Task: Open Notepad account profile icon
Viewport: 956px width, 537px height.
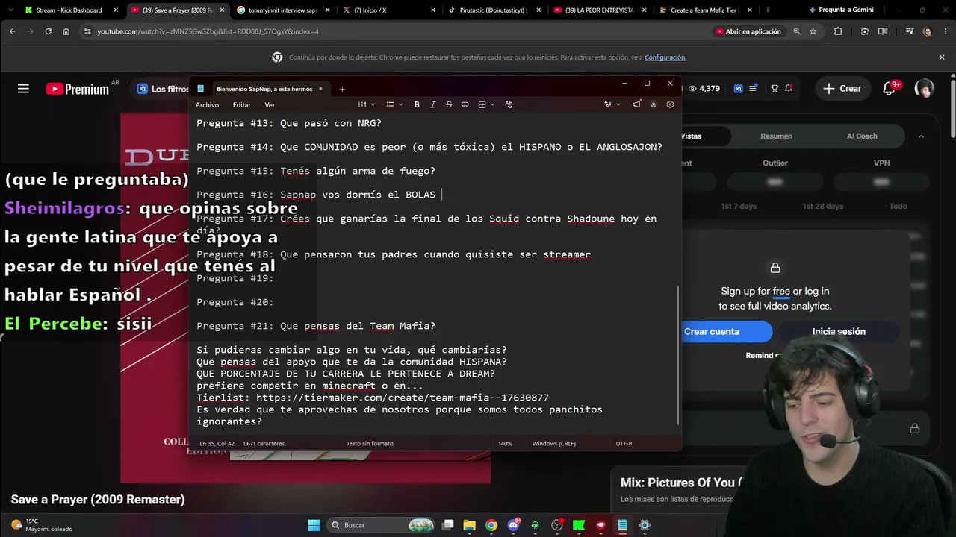Action: 653,104
